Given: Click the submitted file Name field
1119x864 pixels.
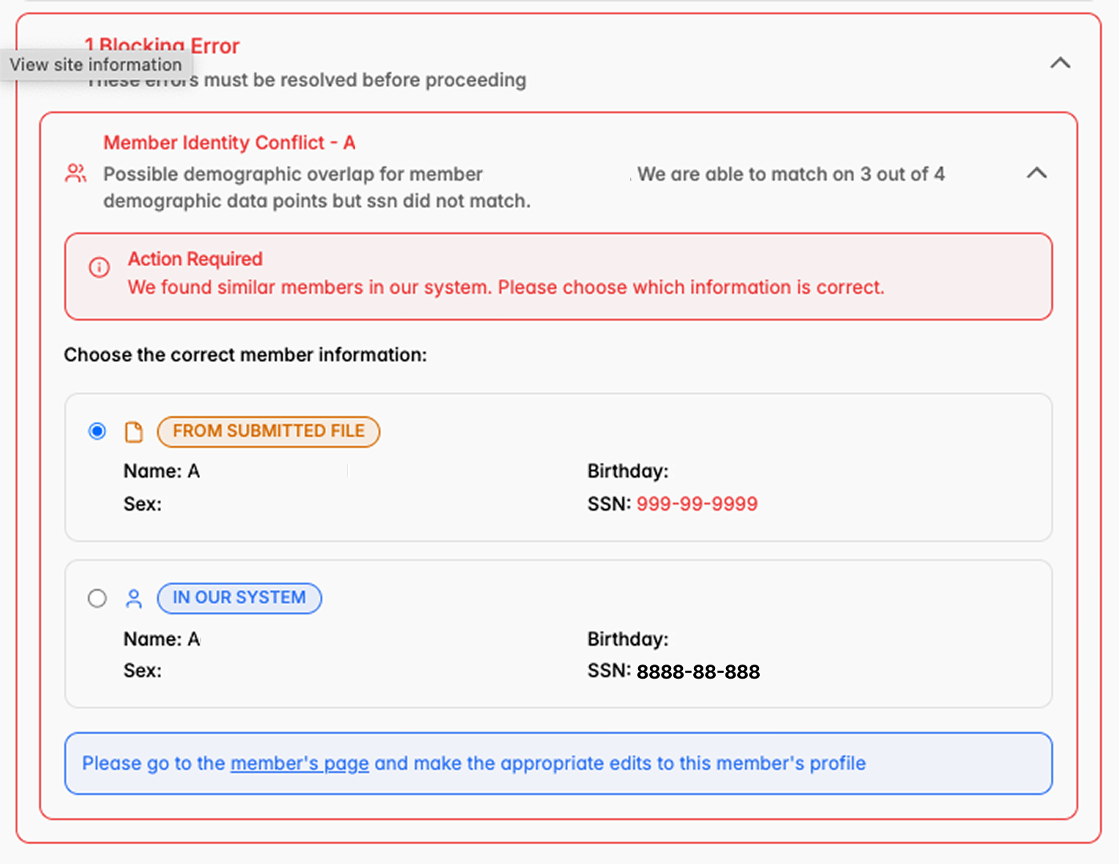Looking at the screenshot, I should pos(162,471).
